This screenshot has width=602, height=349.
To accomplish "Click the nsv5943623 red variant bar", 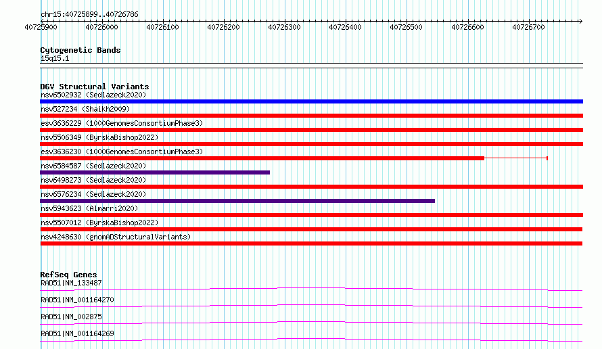I will (311, 215).
